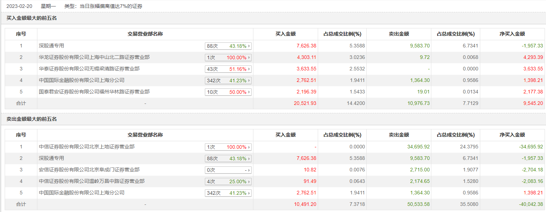546x212 pixels.
Task: Click the 买入金额最大的前五名 section header
Action: pos(32,18)
